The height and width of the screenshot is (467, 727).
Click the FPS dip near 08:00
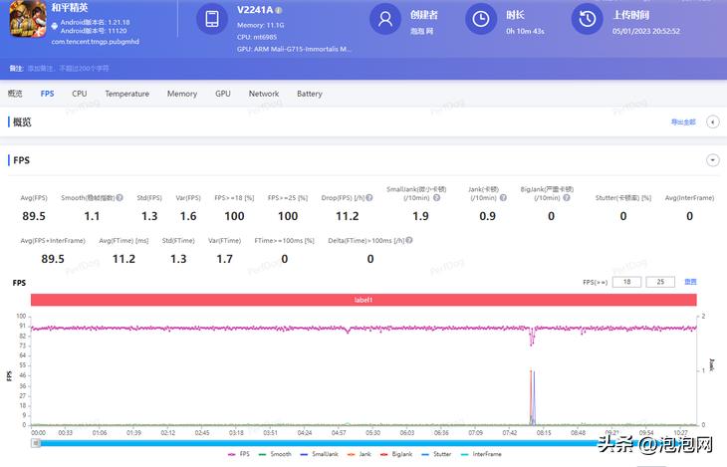532,338
